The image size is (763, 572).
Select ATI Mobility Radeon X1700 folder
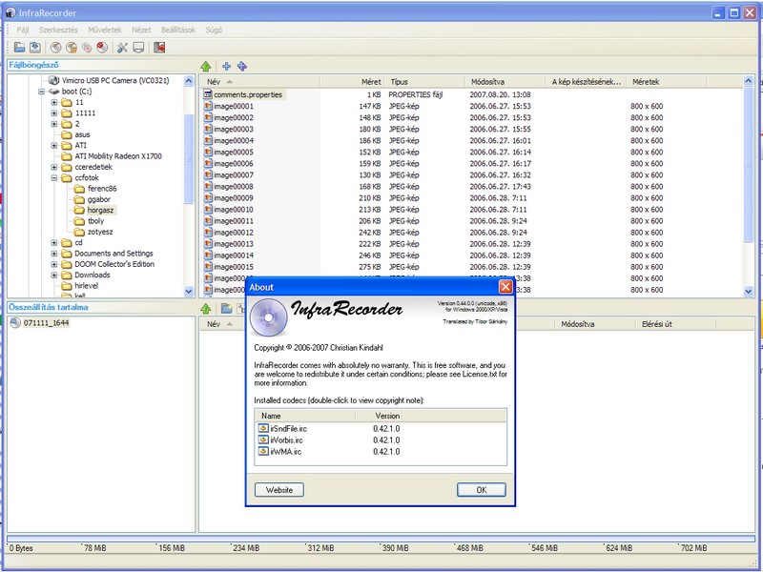coord(118,156)
